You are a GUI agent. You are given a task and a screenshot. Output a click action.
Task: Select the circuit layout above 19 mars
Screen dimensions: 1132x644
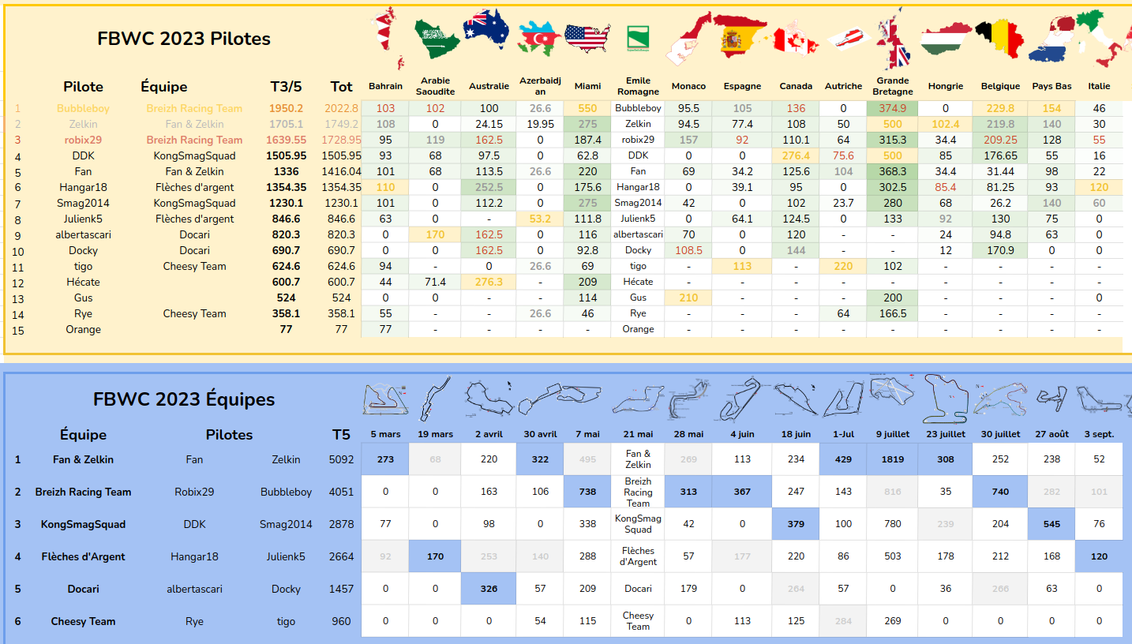click(433, 399)
